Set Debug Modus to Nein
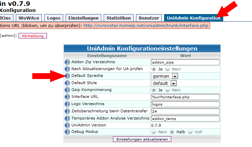This screenshot has width=252, height=147. tap(154, 132)
